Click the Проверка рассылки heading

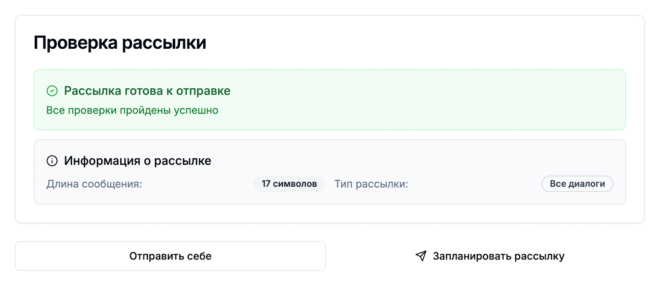(120, 43)
